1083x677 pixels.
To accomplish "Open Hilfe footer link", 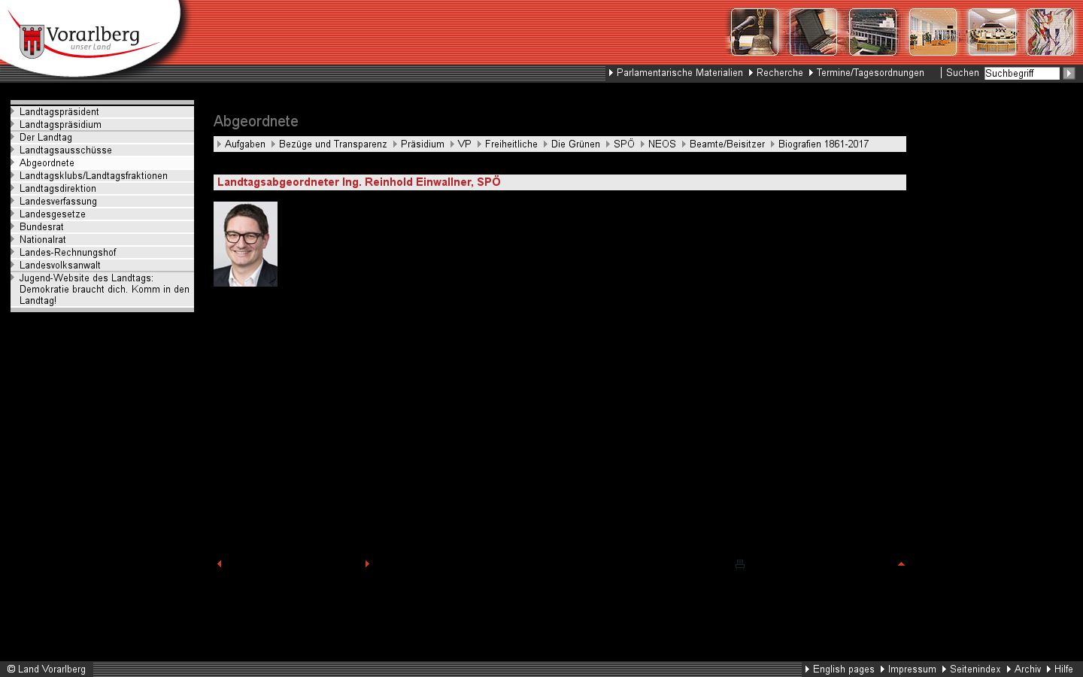I will pyautogui.click(x=1063, y=669).
